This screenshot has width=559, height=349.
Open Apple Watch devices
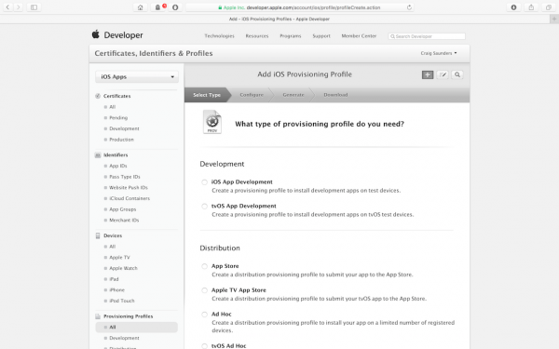[x=123, y=268]
